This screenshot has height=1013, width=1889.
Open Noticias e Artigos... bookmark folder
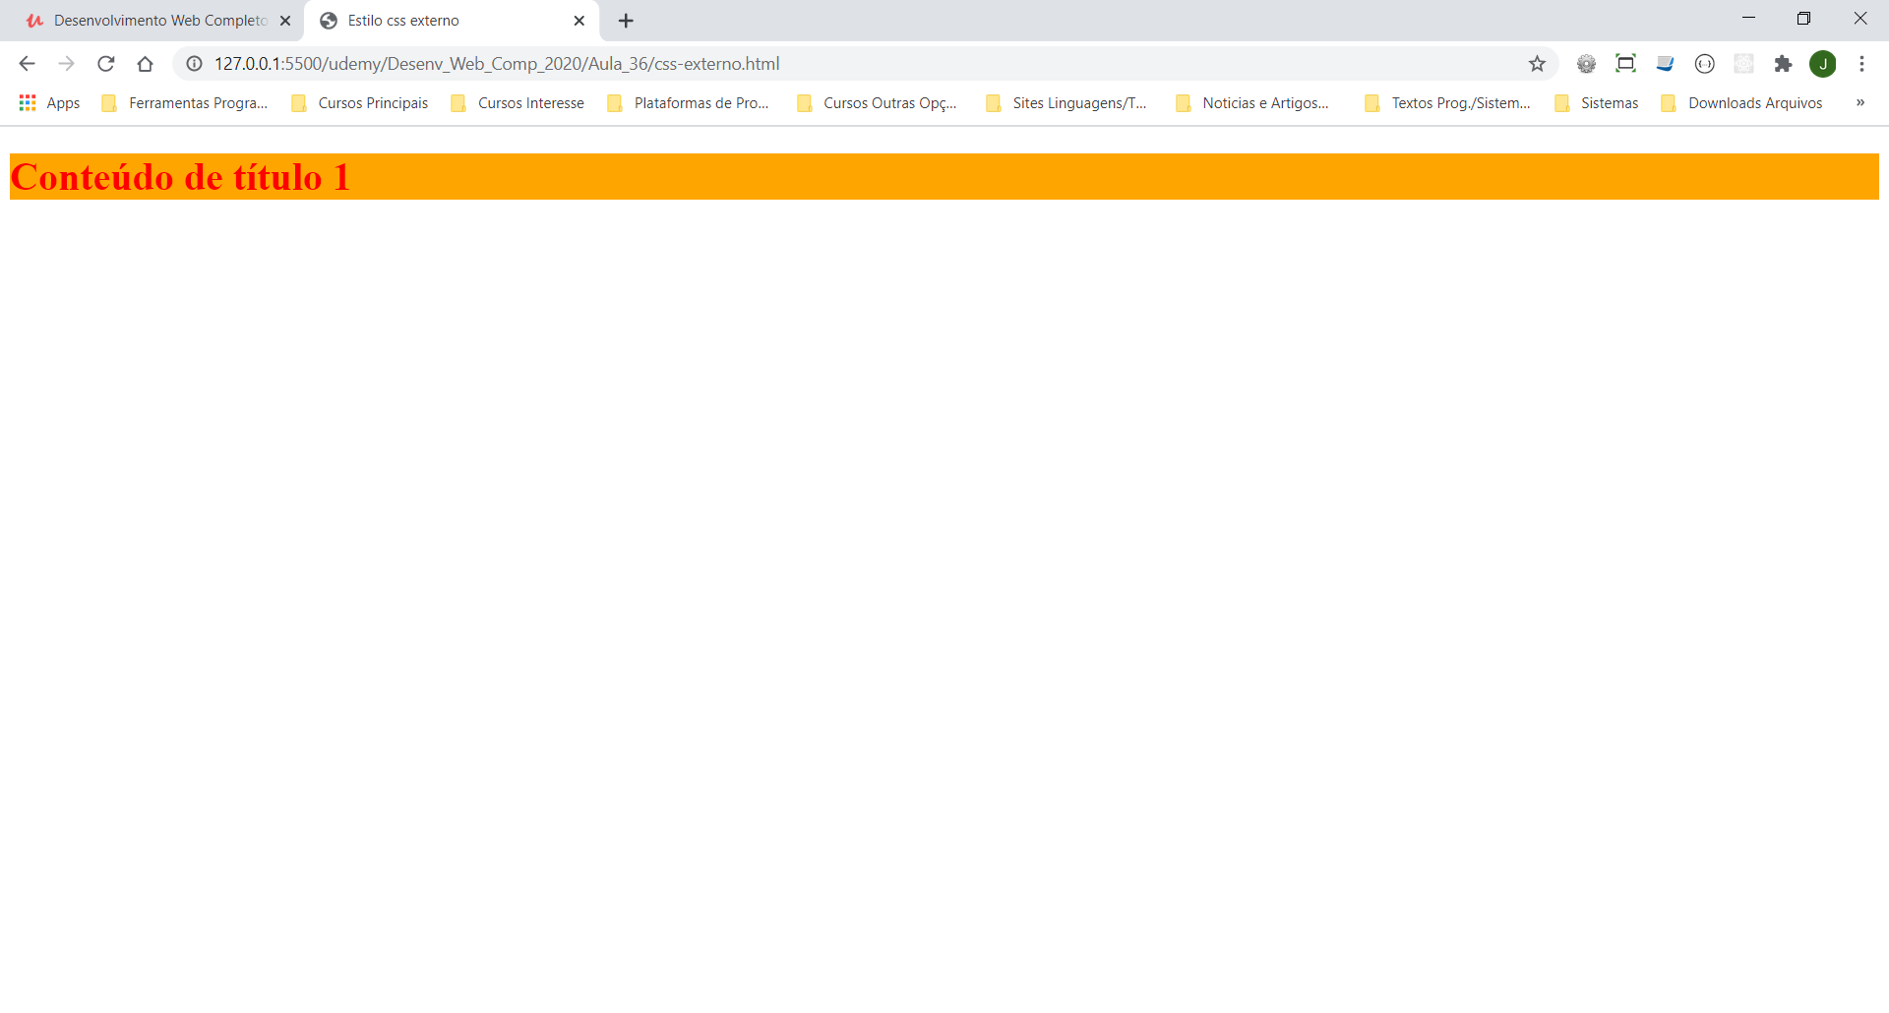click(x=1253, y=103)
